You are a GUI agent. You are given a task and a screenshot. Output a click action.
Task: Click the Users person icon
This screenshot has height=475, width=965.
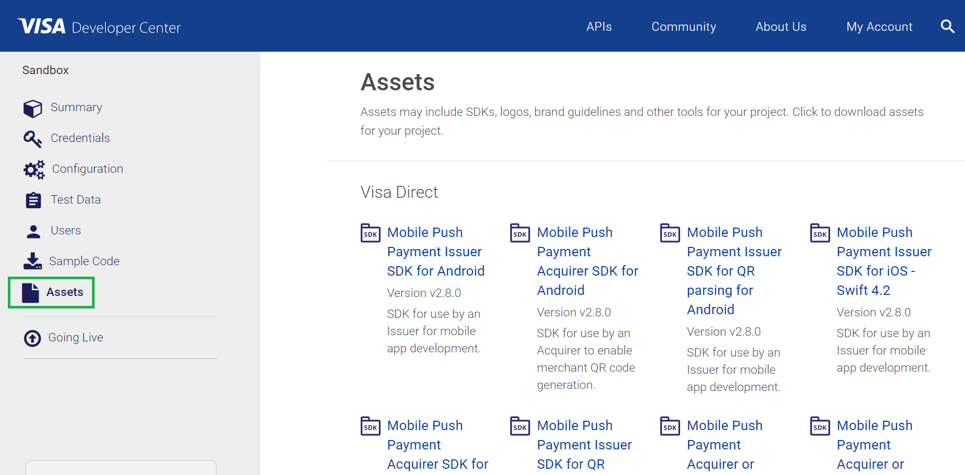[33, 231]
